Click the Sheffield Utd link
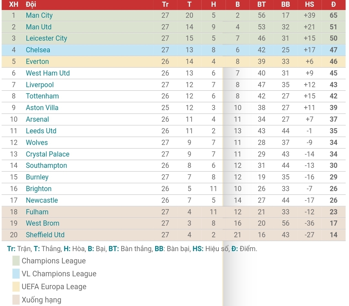Viewport: 349px width, 306px height. click(45, 235)
